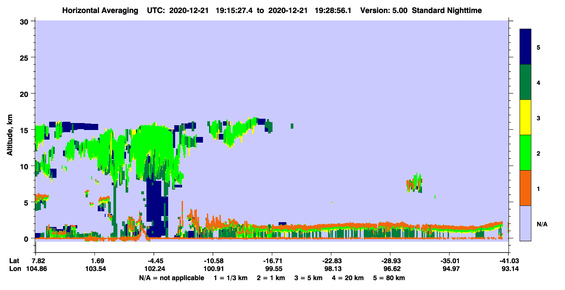Click the latitude value -10.58
The width and height of the screenshot is (565, 290).
[213, 261]
